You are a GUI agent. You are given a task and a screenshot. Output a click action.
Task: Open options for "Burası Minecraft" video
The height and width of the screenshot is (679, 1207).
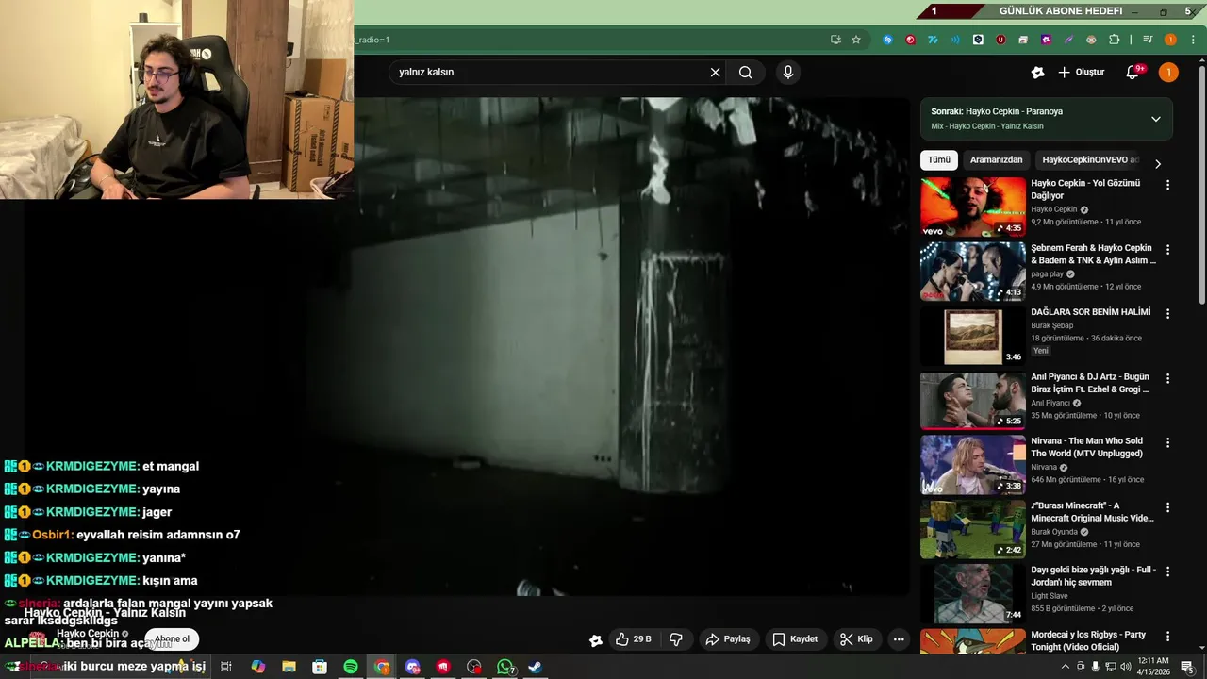pyautogui.click(x=1167, y=507)
